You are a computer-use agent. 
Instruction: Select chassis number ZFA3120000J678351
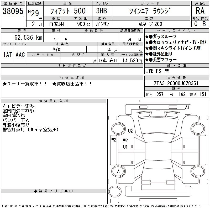pyautogui.click(x=176, y=83)
